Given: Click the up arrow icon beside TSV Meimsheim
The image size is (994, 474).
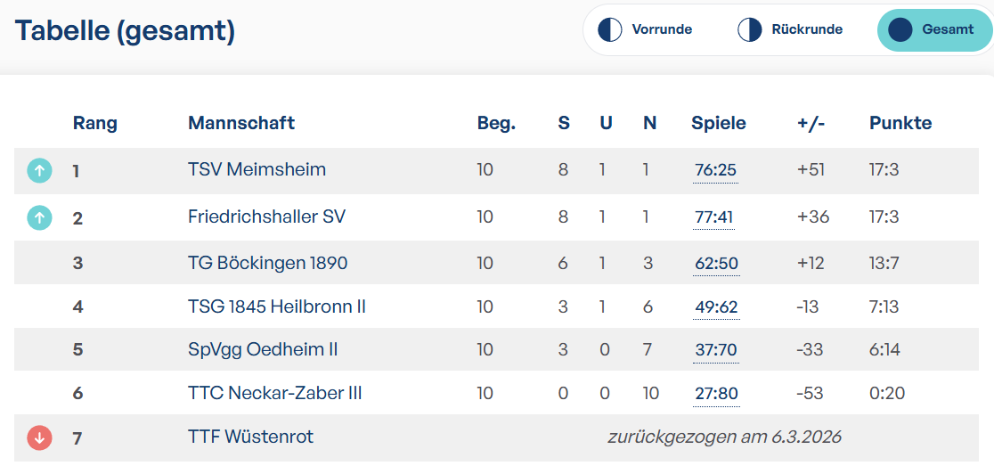Looking at the screenshot, I should pyautogui.click(x=39, y=170).
